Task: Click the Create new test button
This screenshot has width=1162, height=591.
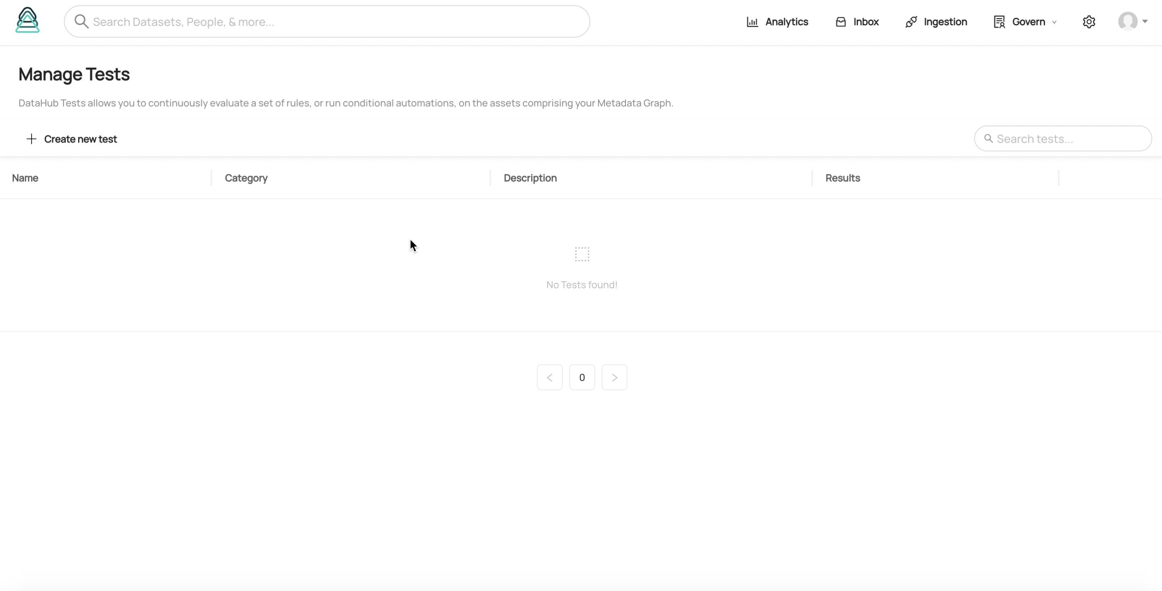Action: pos(80,139)
